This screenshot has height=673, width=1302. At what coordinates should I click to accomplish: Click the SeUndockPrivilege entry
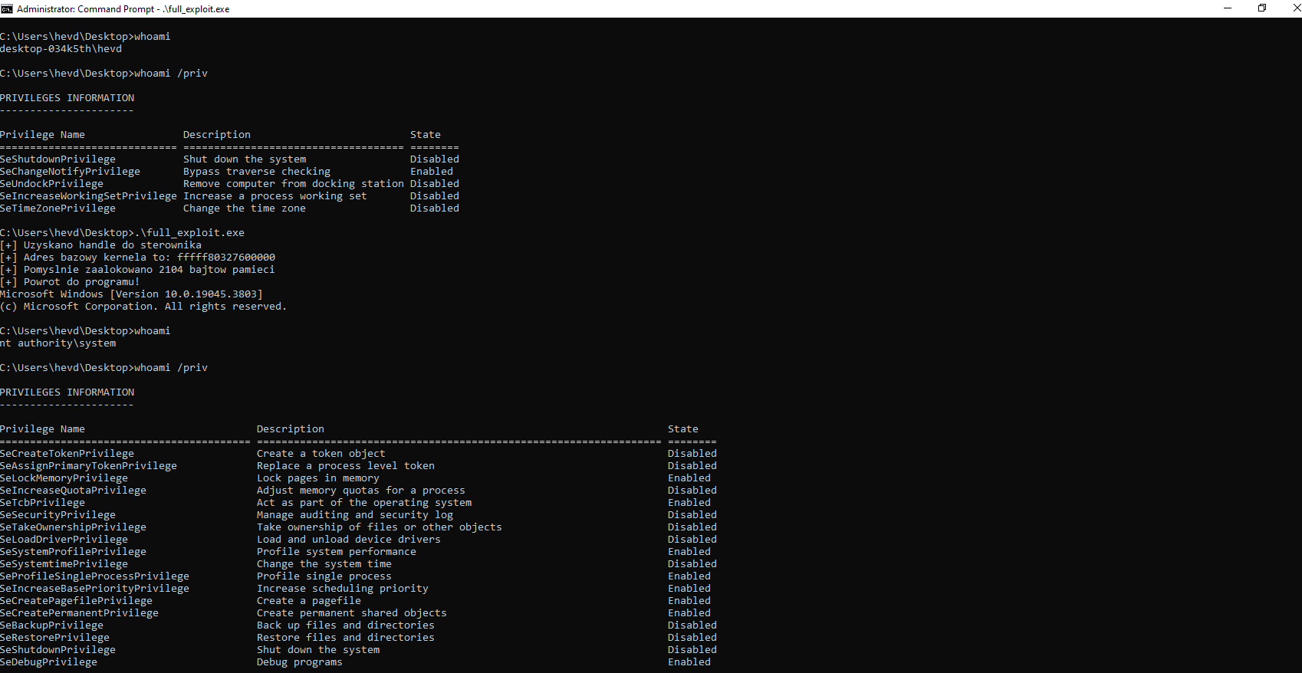pos(52,184)
